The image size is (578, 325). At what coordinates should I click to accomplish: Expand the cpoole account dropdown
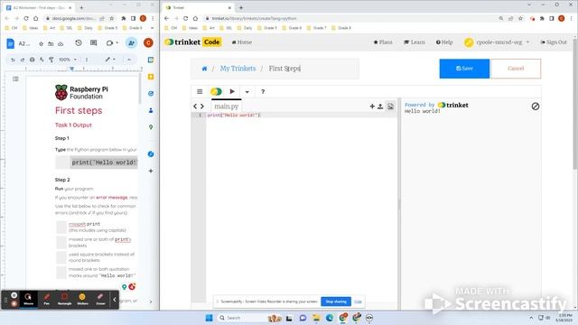click(x=497, y=42)
